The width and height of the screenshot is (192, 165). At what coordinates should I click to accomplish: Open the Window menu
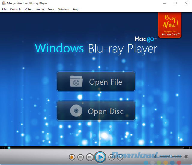(64, 9)
